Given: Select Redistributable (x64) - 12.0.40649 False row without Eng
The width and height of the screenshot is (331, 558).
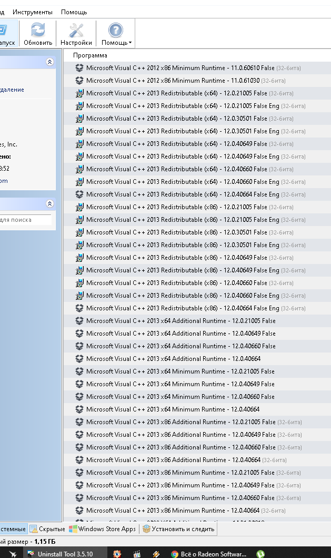Looking at the screenshot, I should pos(197,144).
